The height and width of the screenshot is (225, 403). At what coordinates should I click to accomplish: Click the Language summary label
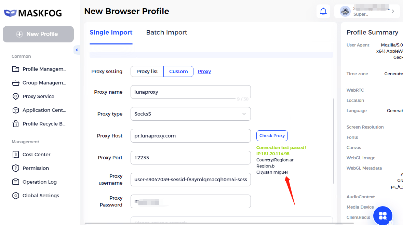pyautogui.click(x=357, y=111)
